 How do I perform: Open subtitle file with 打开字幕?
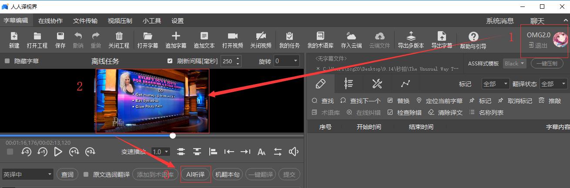(x=148, y=40)
